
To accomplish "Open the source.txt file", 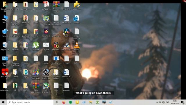I will point(67,87).
